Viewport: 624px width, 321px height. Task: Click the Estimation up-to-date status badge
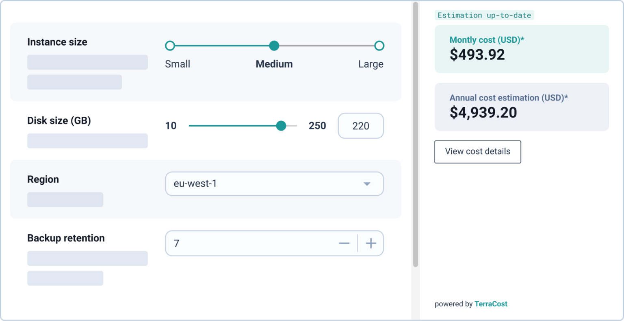[x=484, y=15]
